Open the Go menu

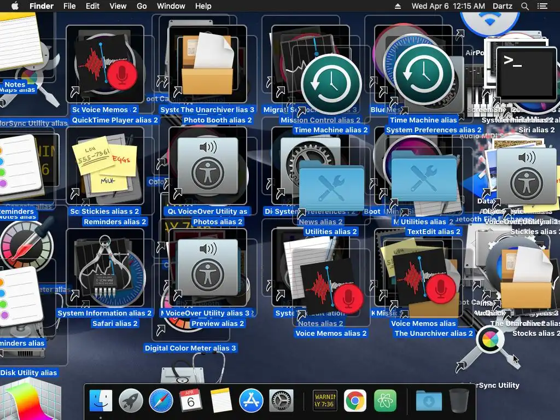[142, 6]
